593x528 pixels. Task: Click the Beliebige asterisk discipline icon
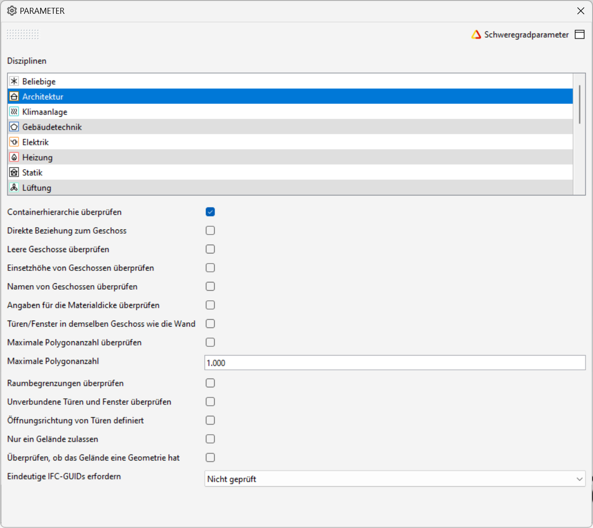[x=14, y=81]
